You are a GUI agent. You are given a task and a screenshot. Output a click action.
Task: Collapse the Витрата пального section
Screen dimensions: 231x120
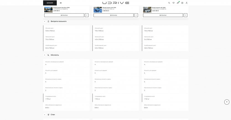45,21
